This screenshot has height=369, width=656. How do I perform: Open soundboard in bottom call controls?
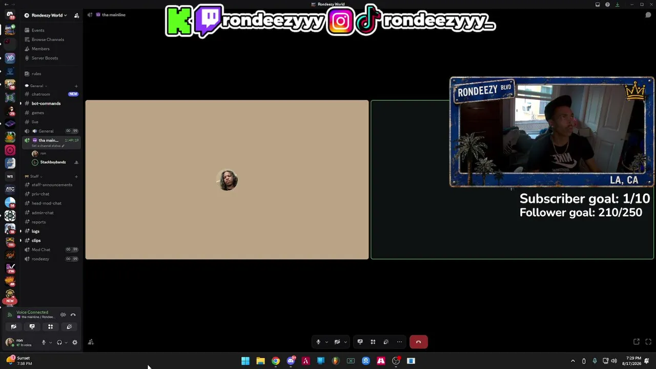(386, 342)
